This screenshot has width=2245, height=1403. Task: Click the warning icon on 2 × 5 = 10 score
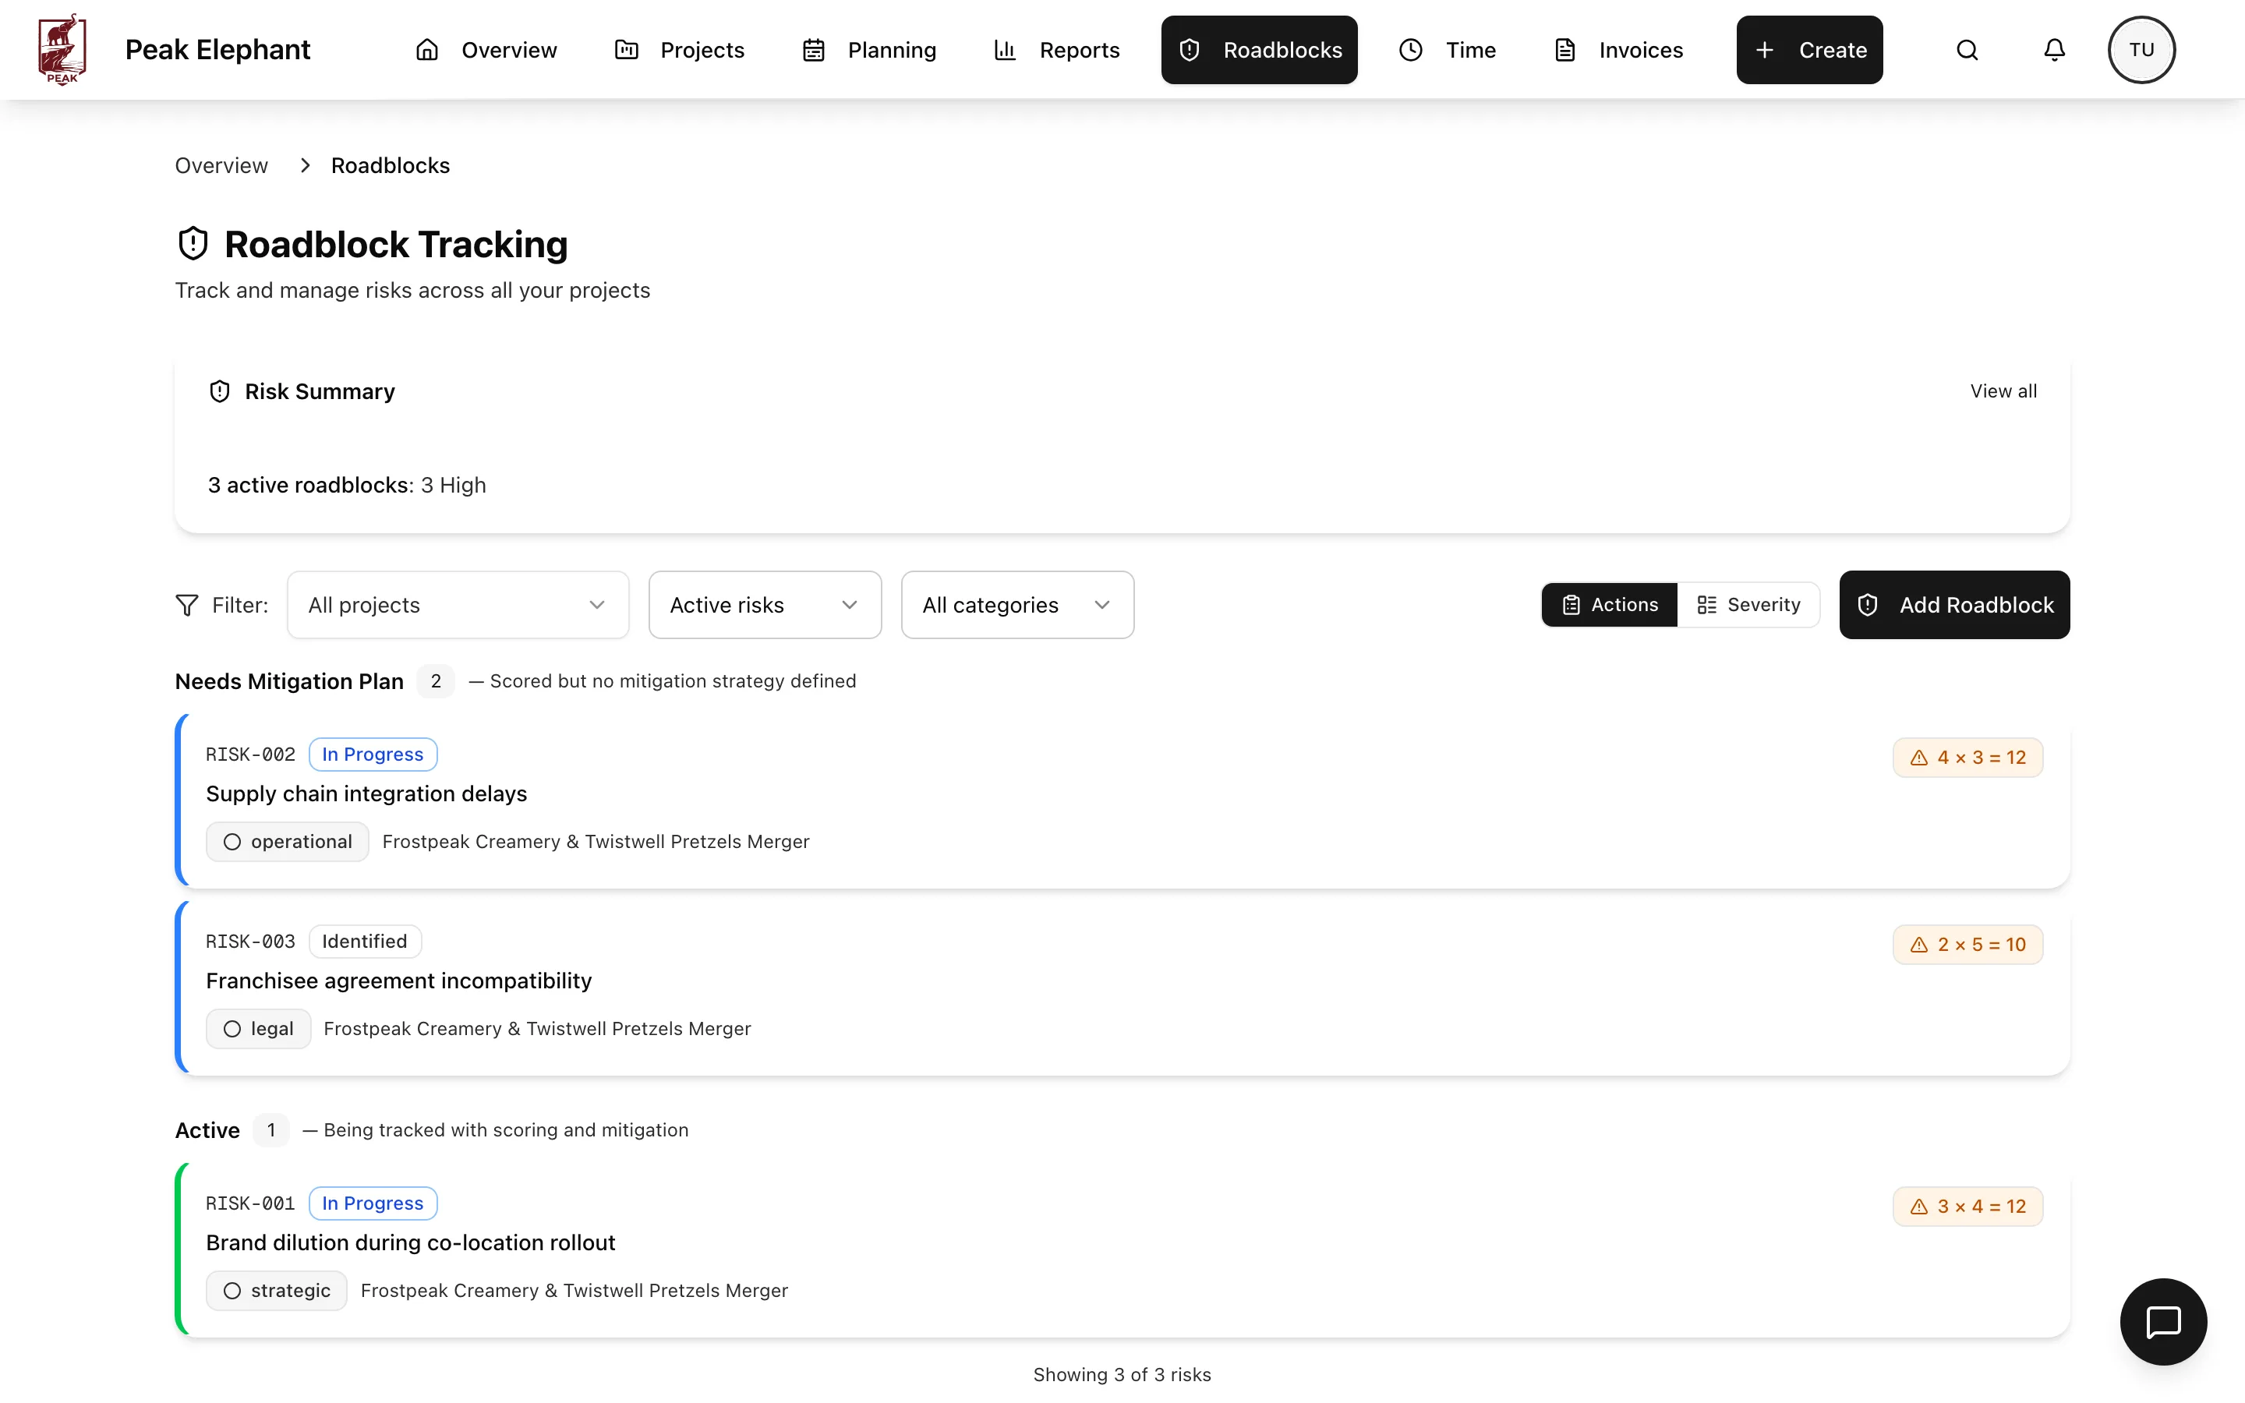1919,945
